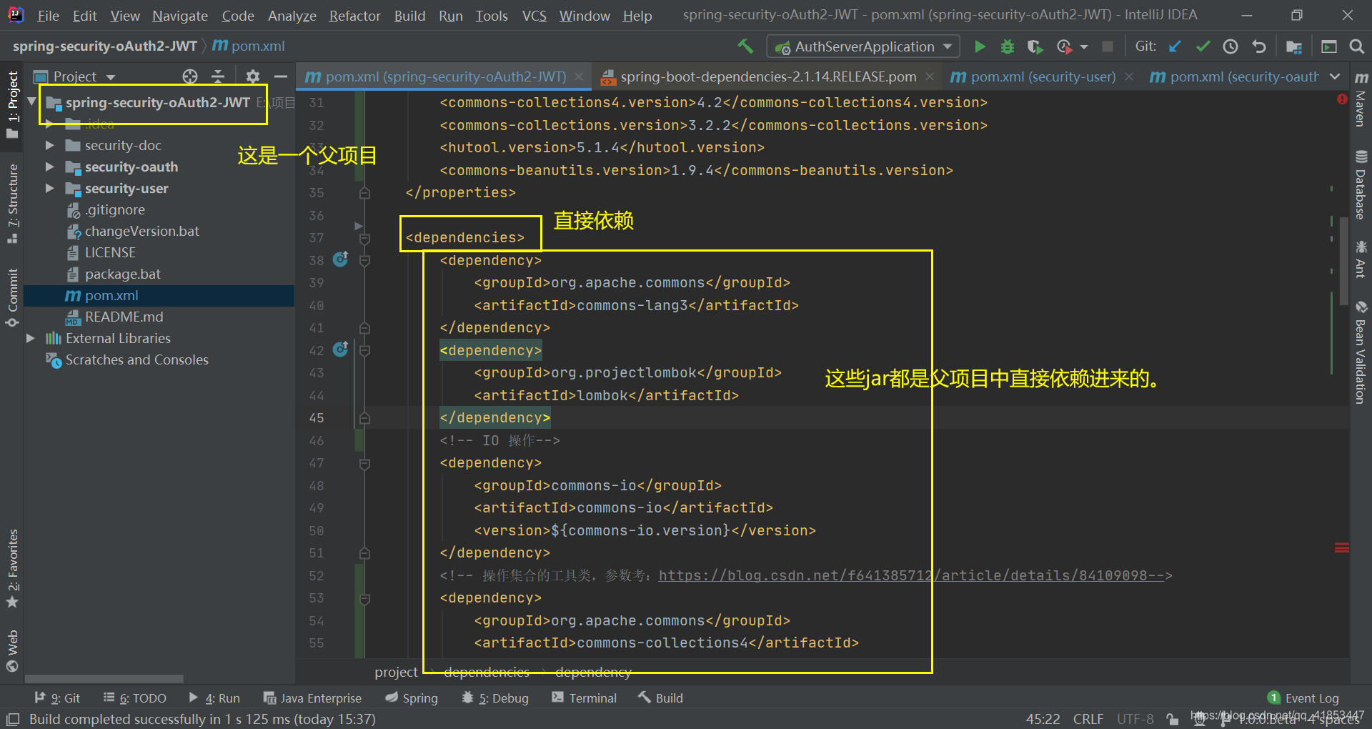
Task: Open the VCS menu
Action: [534, 16]
